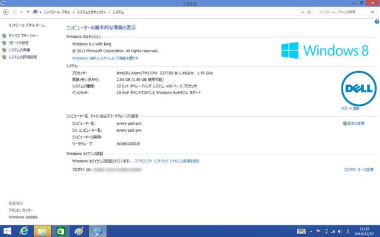Click the Windows Start button on taskbar
The height and width of the screenshot is (237, 380).
click(7, 231)
